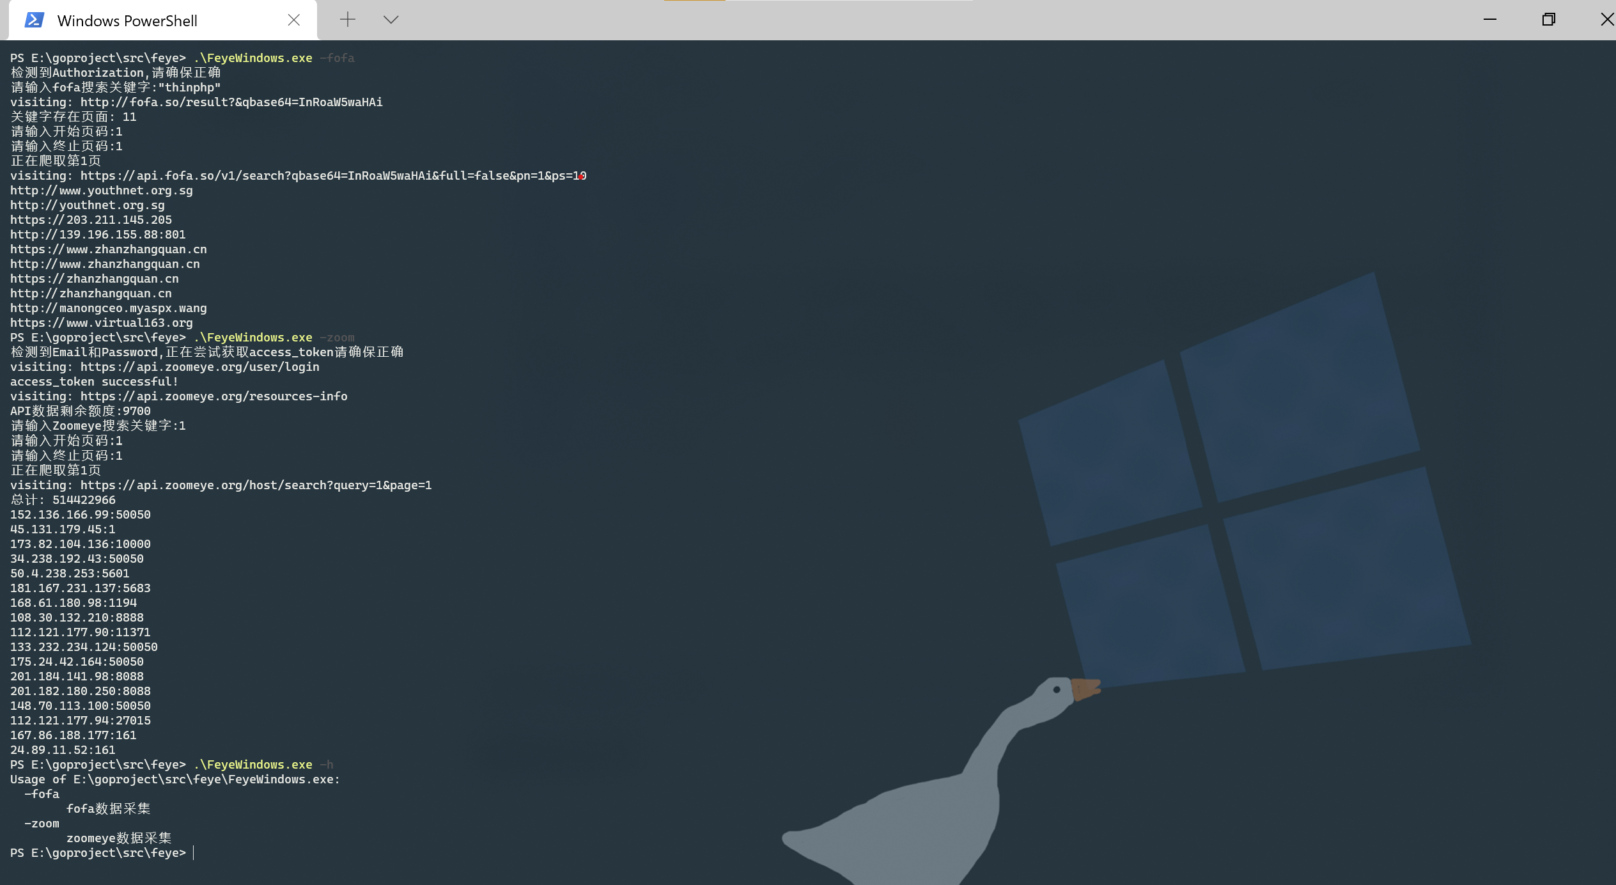Click the PowerShell icon in the tab

coord(34,20)
